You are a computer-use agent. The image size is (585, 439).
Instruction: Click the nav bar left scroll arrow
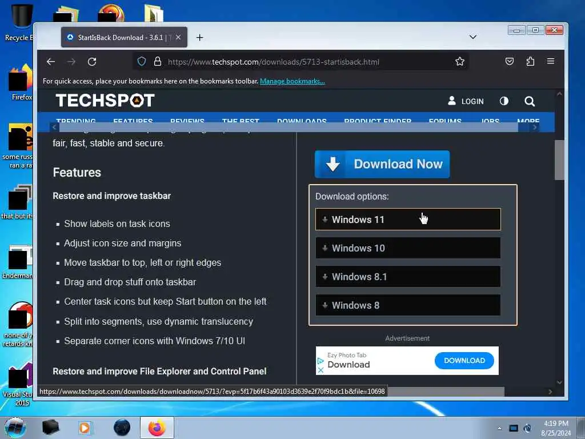54,127
